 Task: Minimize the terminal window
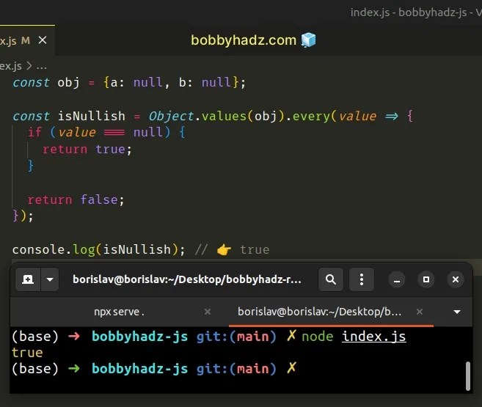[397, 280]
